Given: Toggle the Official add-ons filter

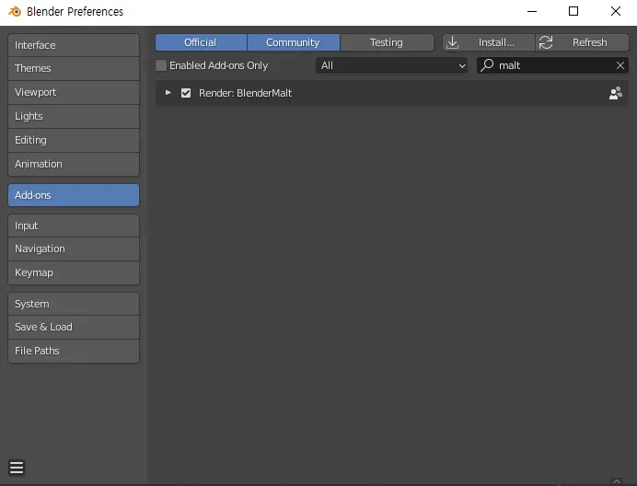Looking at the screenshot, I should pyautogui.click(x=201, y=42).
